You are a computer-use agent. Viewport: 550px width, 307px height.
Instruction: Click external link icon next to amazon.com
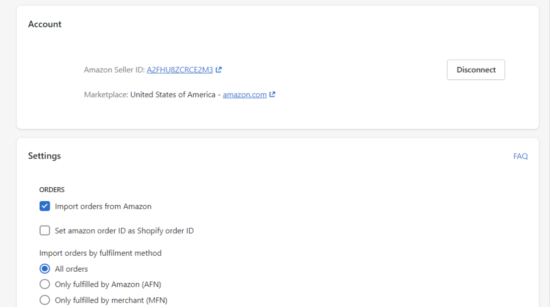coord(272,94)
